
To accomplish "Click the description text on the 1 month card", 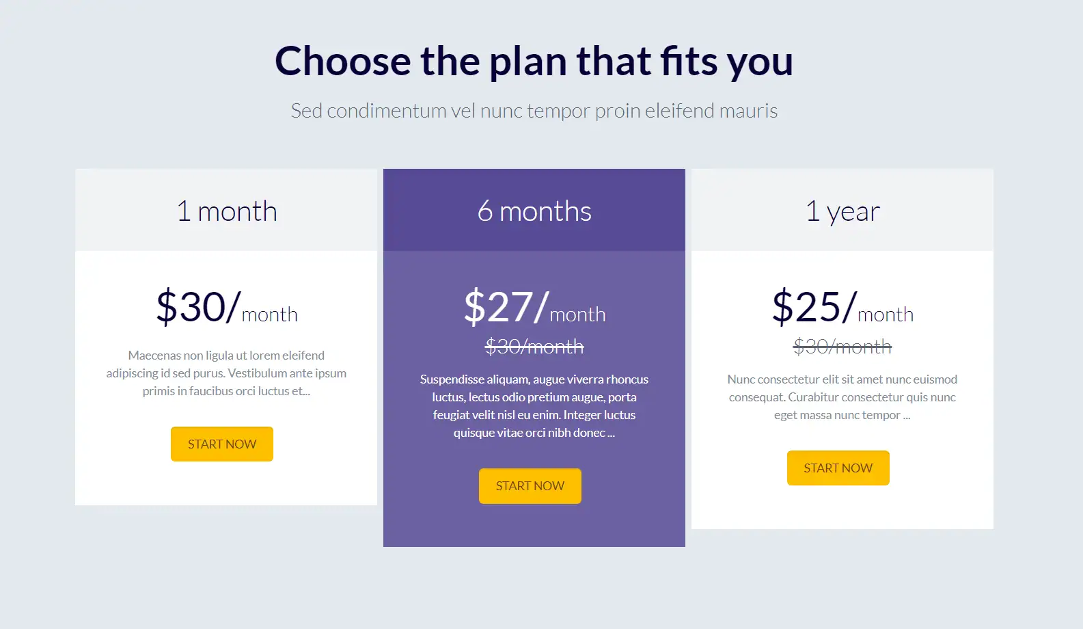I will pyautogui.click(x=226, y=373).
